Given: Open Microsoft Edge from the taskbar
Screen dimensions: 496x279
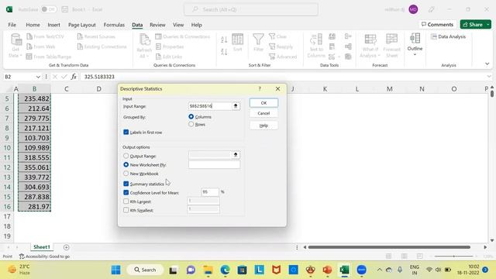Looking at the screenshot, I should (x=226, y=270).
